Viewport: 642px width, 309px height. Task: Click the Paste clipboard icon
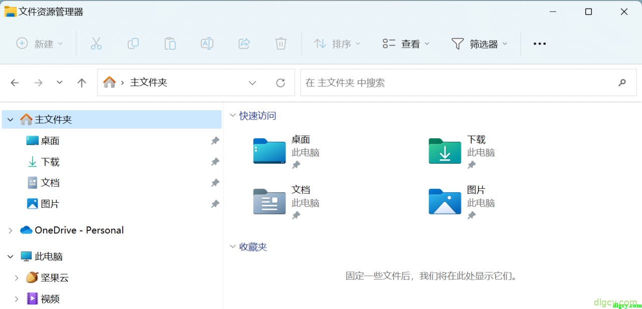170,44
